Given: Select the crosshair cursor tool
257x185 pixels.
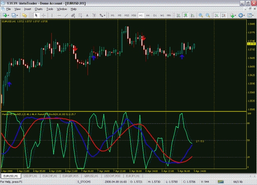Looking at the screenshot, I should pyautogui.click(x=44, y=15).
